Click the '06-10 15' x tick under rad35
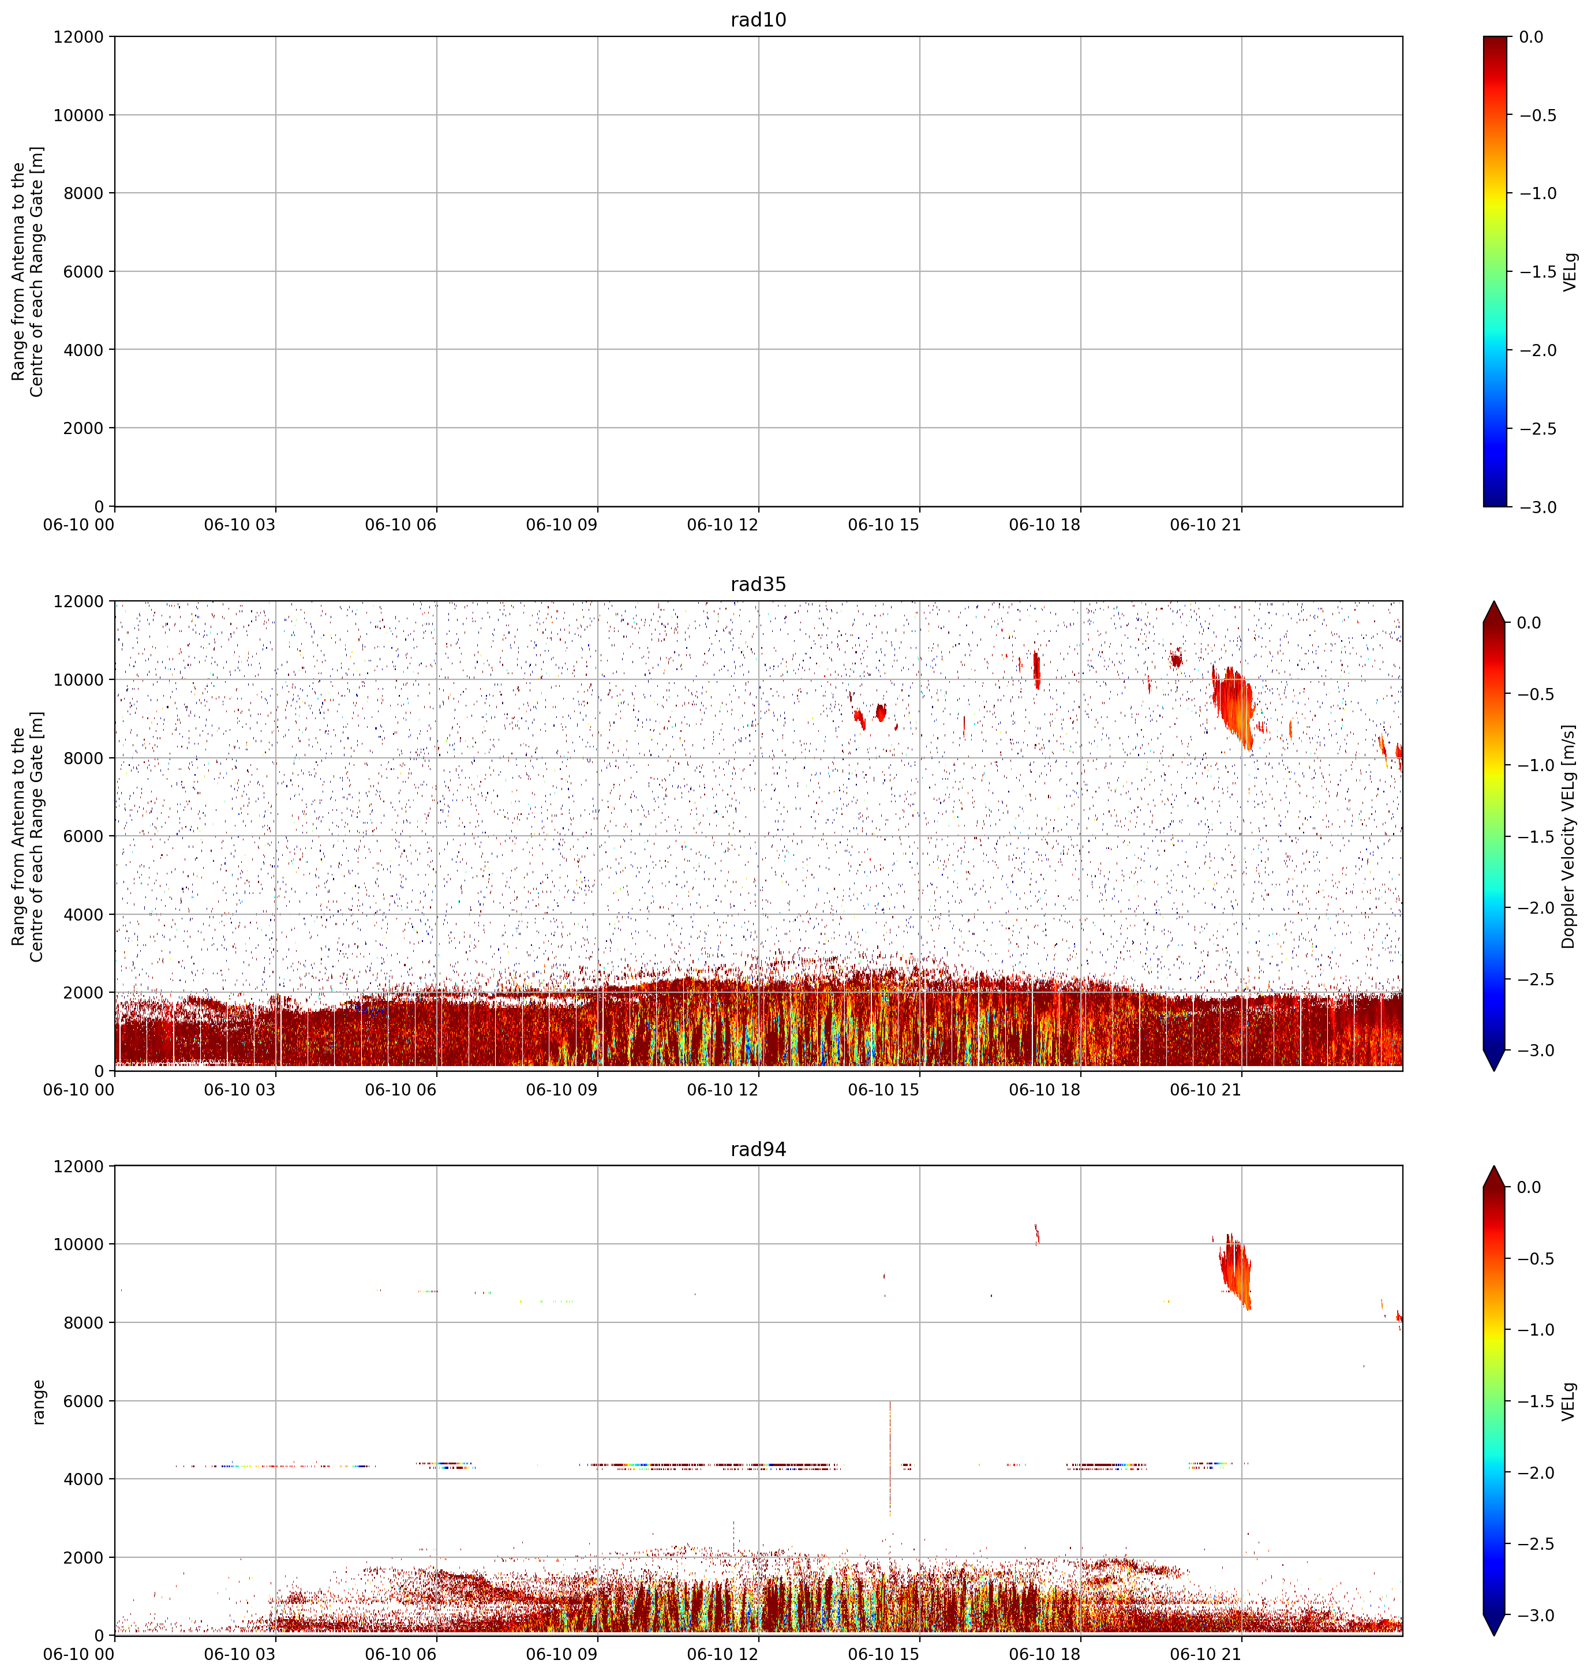This screenshot has height=1675, width=1591. point(884,1090)
